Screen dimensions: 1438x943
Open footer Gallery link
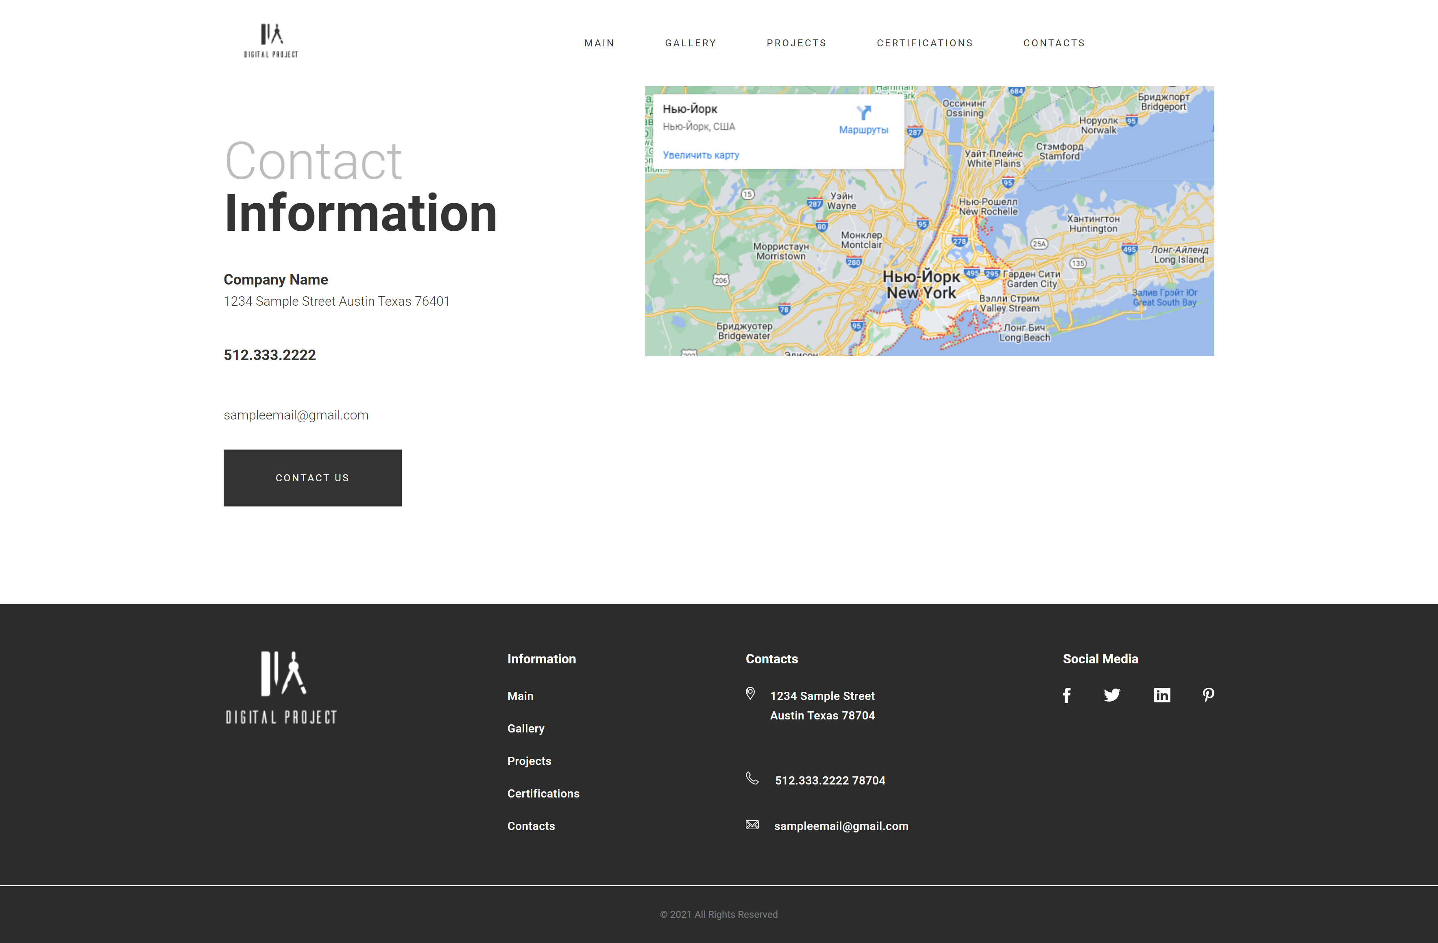pos(526,729)
